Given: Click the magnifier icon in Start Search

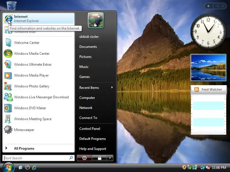Looking at the screenshot, I should coord(71,158).
